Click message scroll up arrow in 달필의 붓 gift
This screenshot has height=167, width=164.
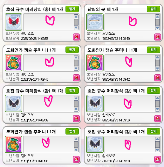click(157, 17)
